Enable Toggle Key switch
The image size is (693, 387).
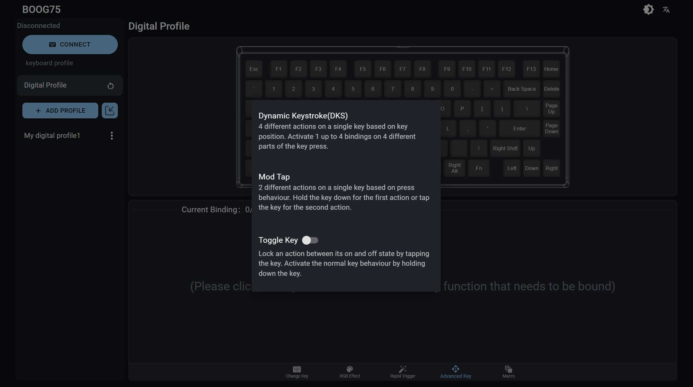[x=310, y=240]
